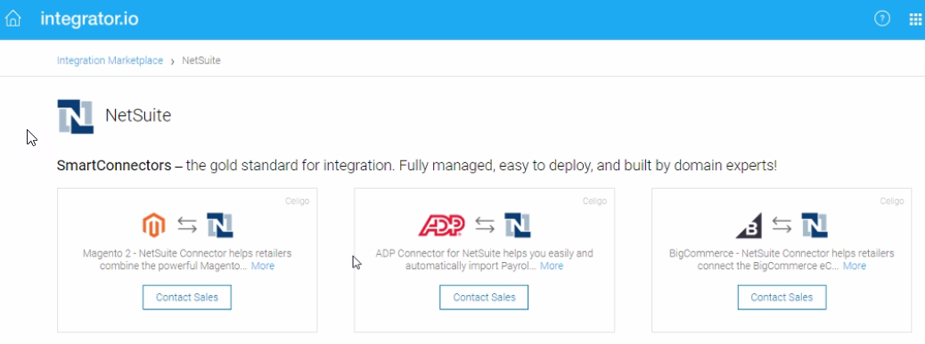Click NetSuite logo in BigCommerce card
Viewport: 925px width, 344px height.
pos(814,225)
